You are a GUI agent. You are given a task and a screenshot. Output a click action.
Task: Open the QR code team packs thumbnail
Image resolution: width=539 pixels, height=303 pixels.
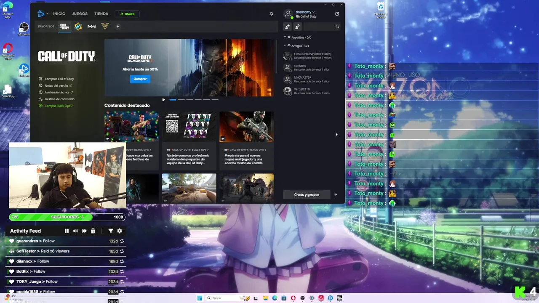coord(189,126)
